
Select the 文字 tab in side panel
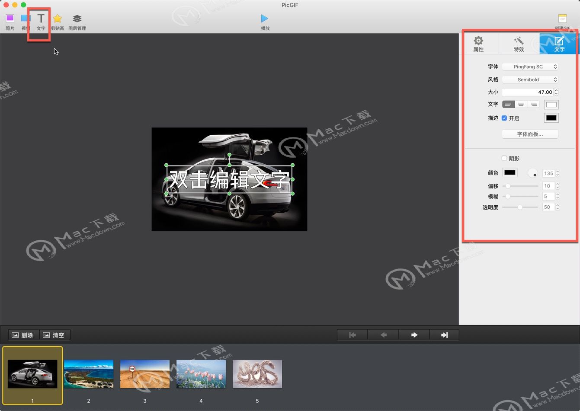pyautogui.click(x=559, y=44)
